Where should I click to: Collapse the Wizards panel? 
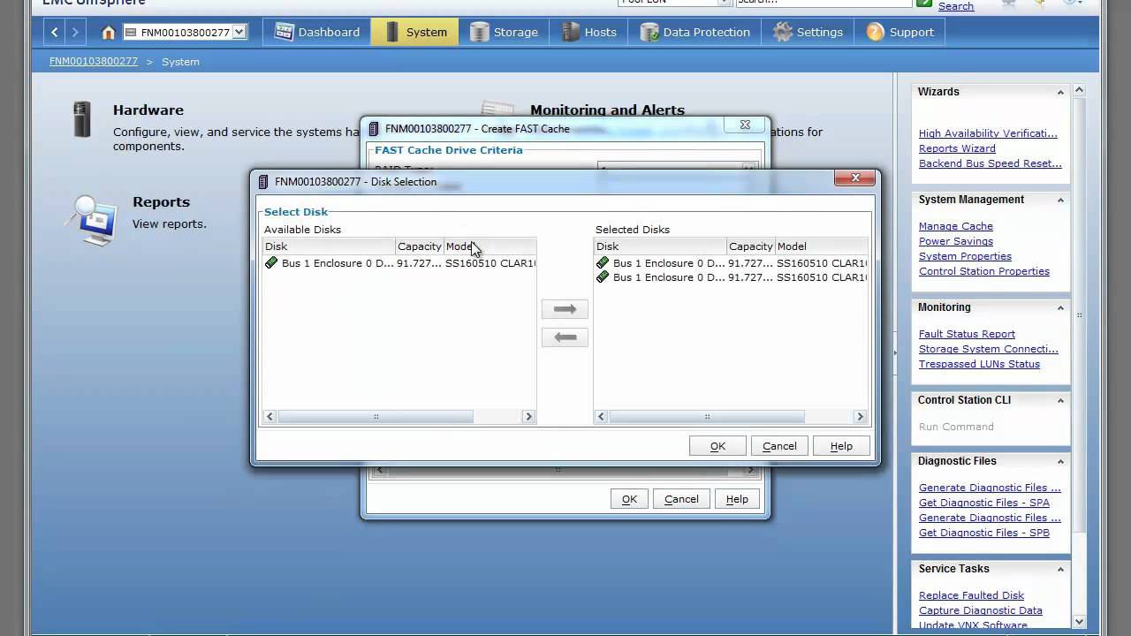pyautogui.click(x=1060, y=92)
